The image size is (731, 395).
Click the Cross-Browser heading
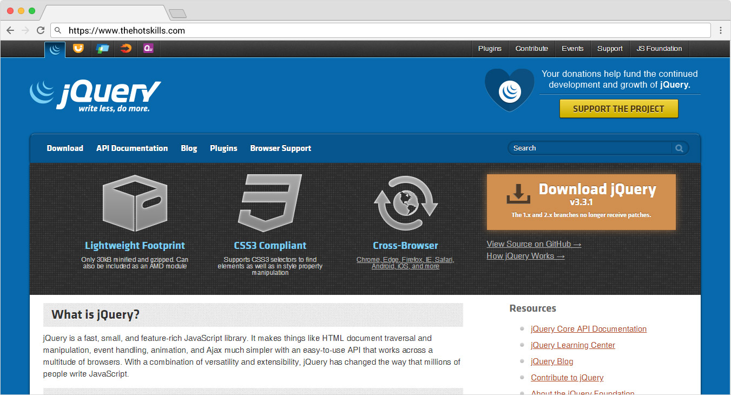pos(405,246)
